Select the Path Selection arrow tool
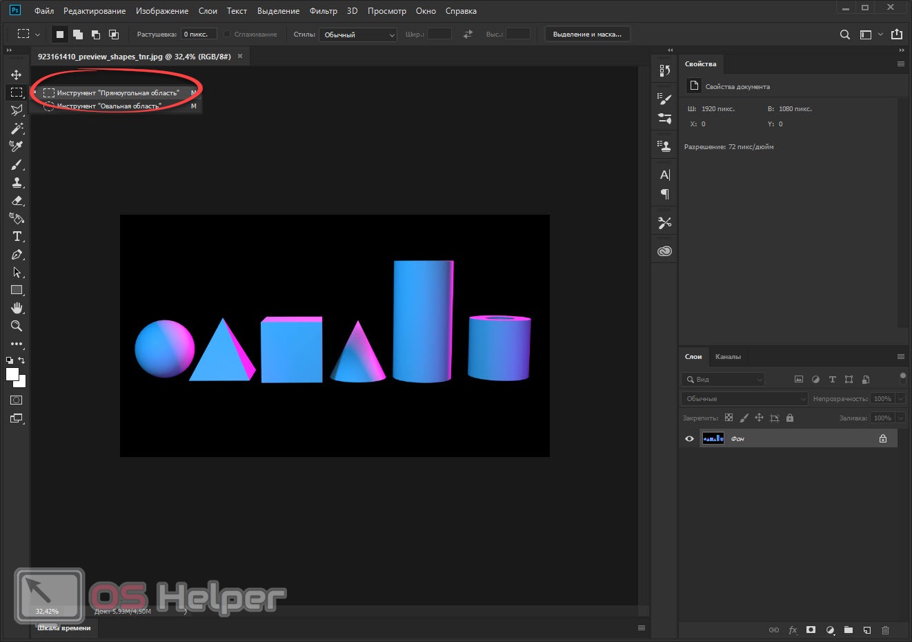Image resolution: width=912 pixels, height=642 pixels. 17,272
